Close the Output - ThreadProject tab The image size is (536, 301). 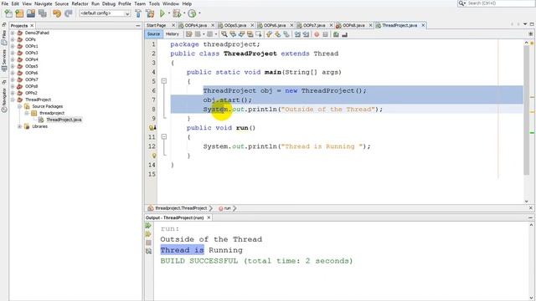click(x=209, y=217)
